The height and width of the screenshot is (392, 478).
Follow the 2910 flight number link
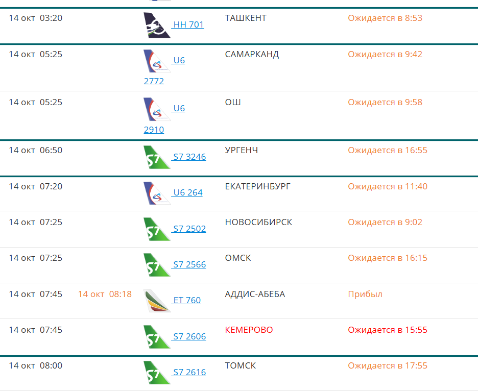[154, 130]
